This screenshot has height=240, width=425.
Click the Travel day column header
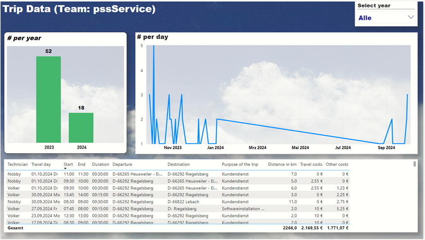(41, 164)
